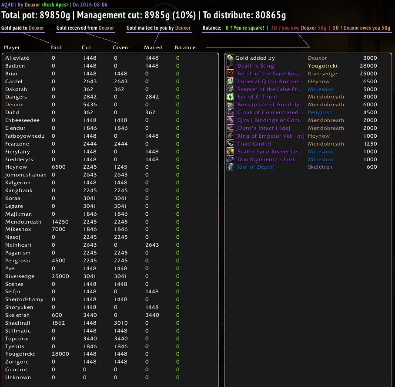Click the Fetish of the Sand Reaver icon
395x387 pixels.
230,74
